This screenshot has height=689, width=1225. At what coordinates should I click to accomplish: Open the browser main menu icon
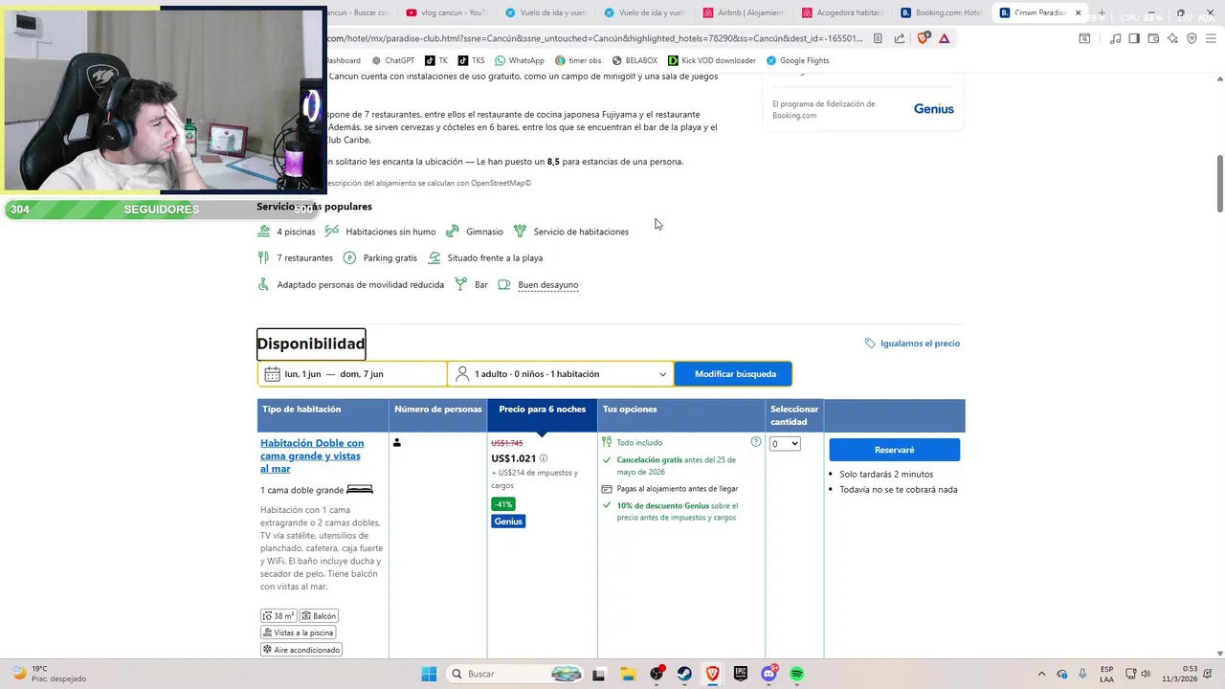[x=1211, y=38]
